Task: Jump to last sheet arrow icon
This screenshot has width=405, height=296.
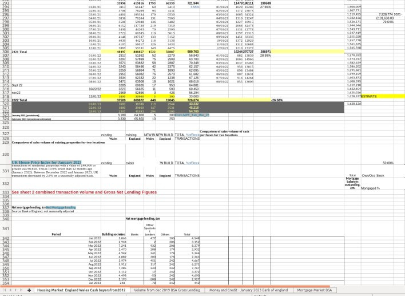Action: [x=21, y=290]
